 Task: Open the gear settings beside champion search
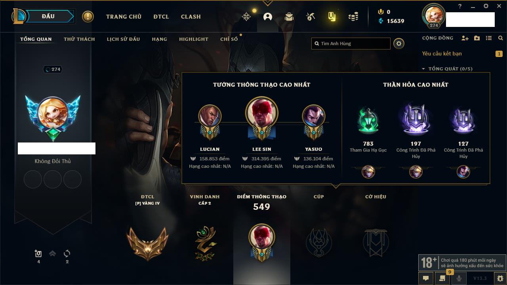click(399, 44)
